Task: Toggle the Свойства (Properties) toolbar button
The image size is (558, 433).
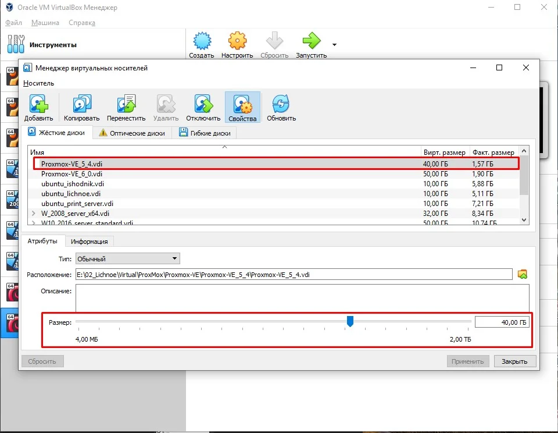Action: (242, 107)
